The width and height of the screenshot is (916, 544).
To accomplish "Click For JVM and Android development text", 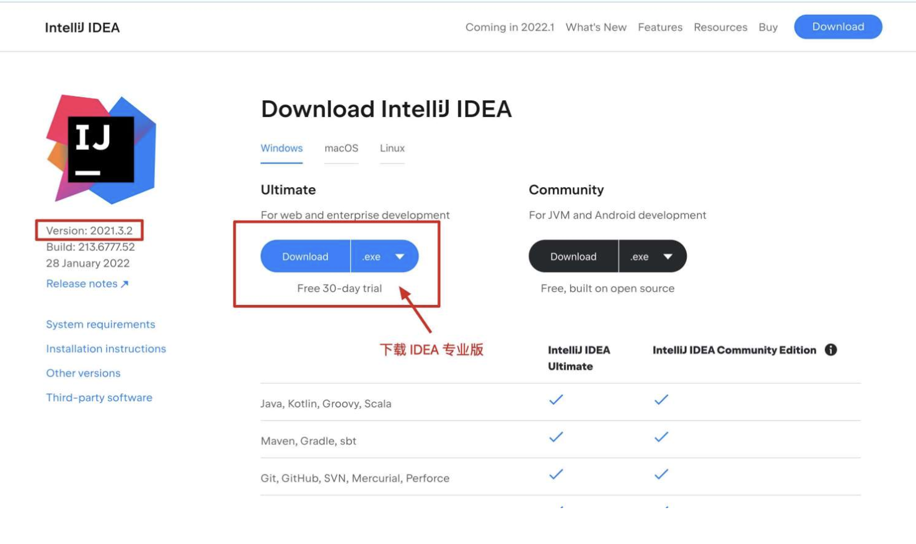I will [x=617, y=215].
